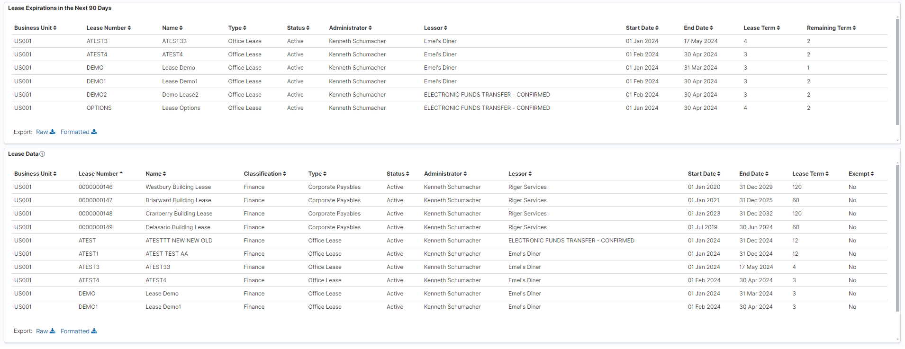Sort expirations table by Start Date
Image resolution: width=905 pixels, height=349 pixels.
click(642, 28)
